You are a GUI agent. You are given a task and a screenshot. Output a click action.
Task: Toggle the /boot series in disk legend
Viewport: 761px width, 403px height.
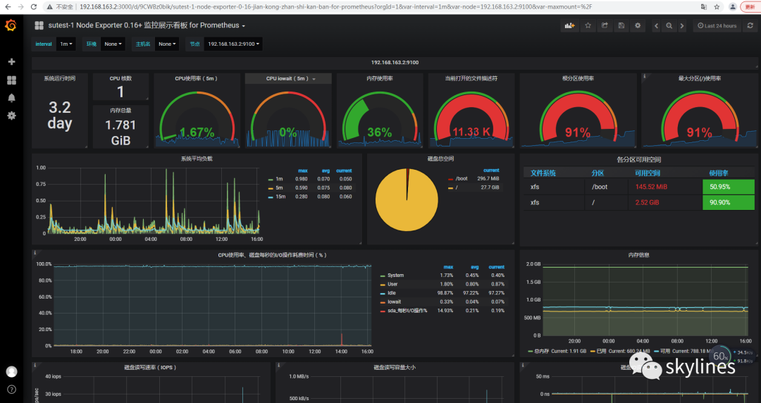point(462,179)
